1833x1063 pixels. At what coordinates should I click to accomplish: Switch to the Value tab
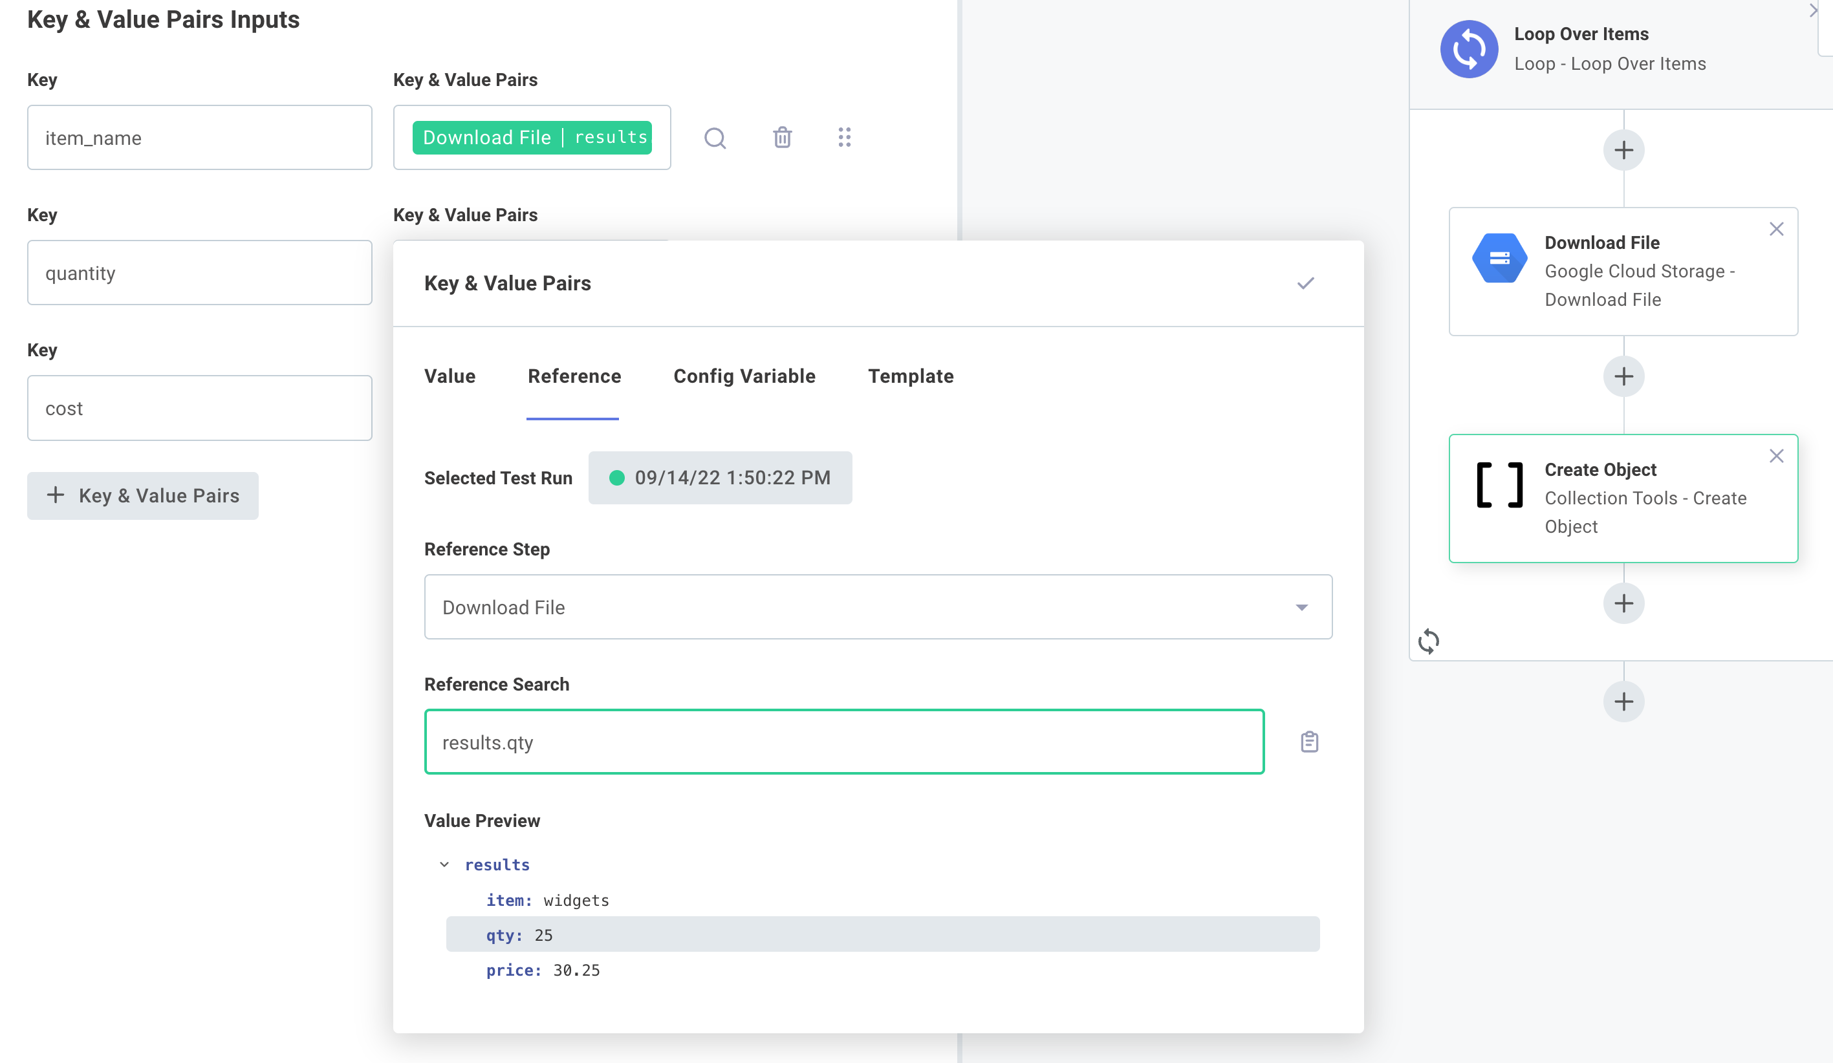pyautogui.click(x=450, y=376)
